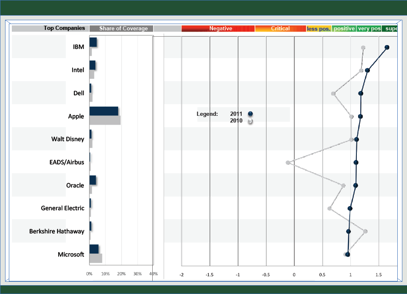407x294 pixels.
Task: Click EADS/Airbus 2011 dark blue data point
Action: point(356,162)
